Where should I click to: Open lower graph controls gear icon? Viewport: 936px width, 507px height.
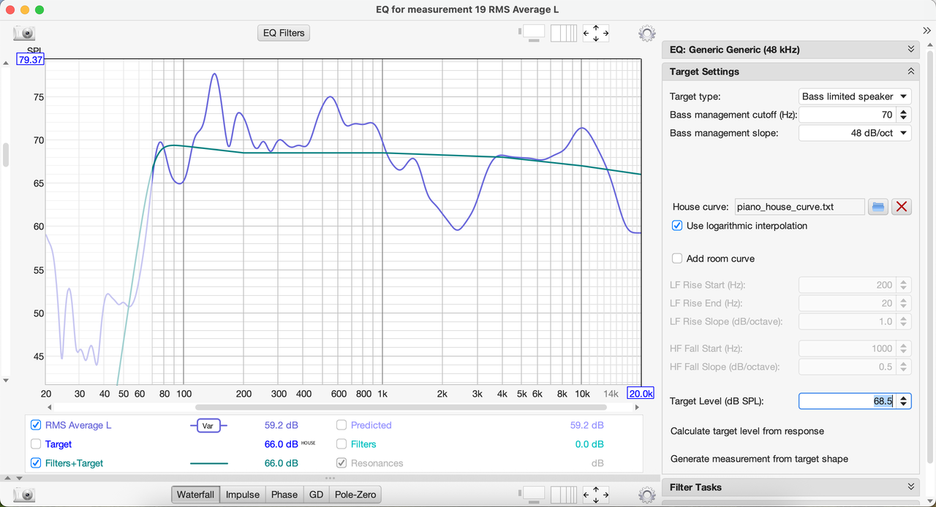tap(646, 495)
